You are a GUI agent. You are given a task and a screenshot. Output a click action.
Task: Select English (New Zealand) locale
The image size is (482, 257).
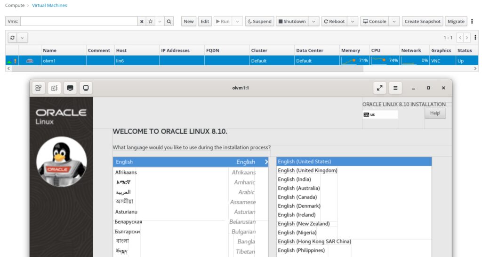pos(354,224)
